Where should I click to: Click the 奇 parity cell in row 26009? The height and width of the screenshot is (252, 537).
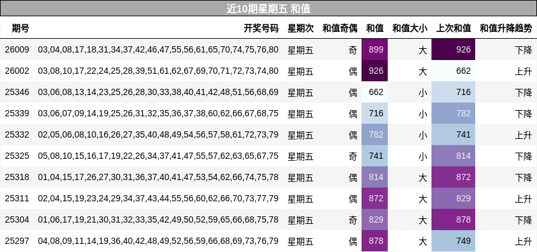click(353, 50)
